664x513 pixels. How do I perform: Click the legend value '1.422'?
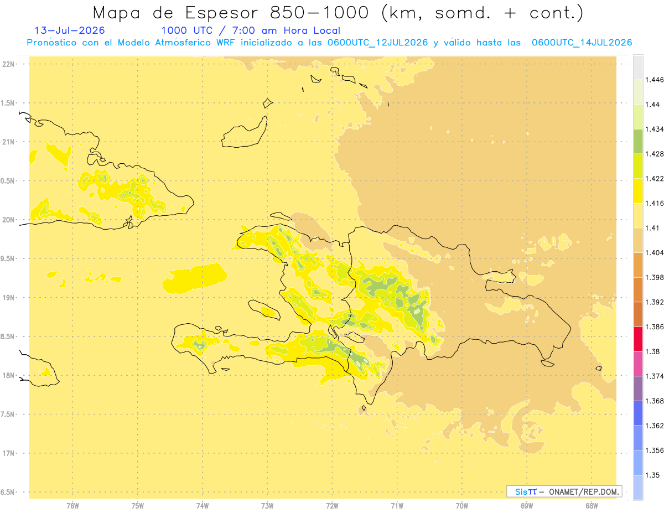[655, 178]
